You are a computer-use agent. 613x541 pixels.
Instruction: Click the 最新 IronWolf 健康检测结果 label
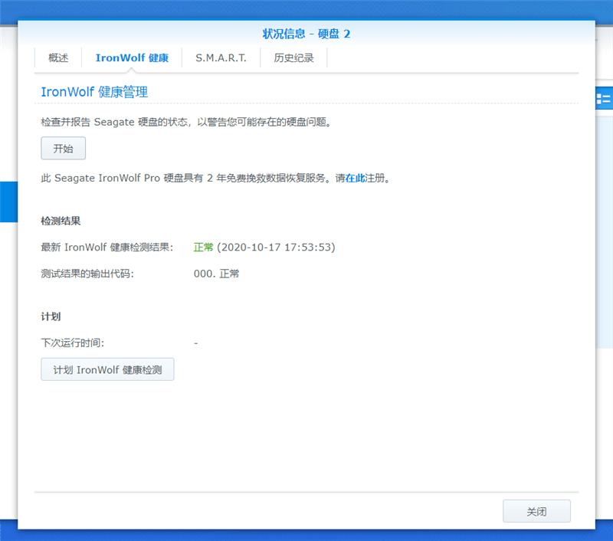[x=107, y=248]
